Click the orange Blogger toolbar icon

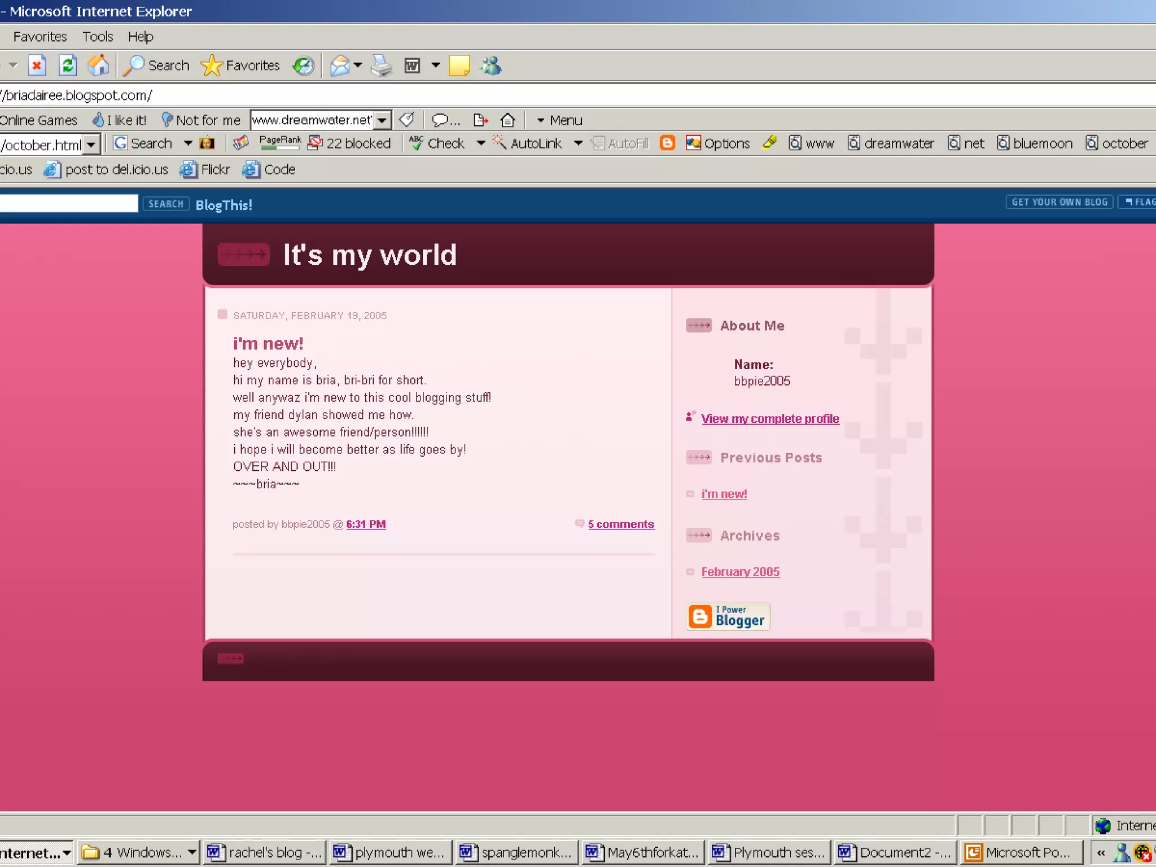tap(667, 143)
